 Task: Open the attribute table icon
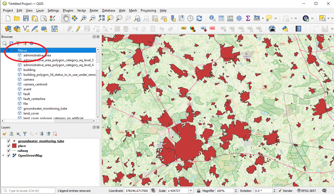pos(221,18)
